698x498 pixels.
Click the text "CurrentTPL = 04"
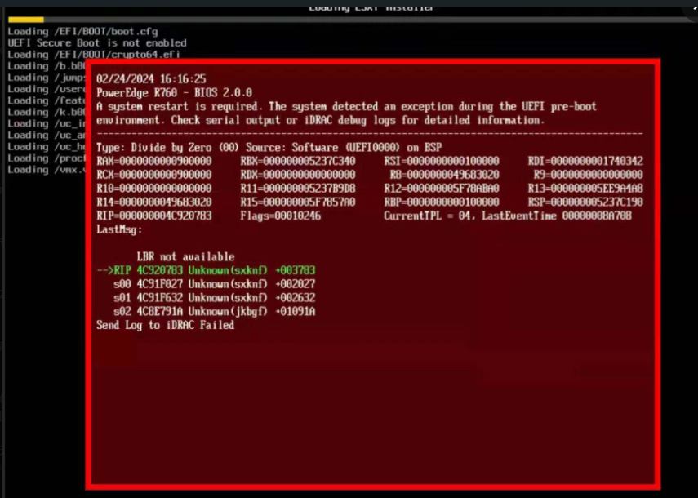[427, 216]
